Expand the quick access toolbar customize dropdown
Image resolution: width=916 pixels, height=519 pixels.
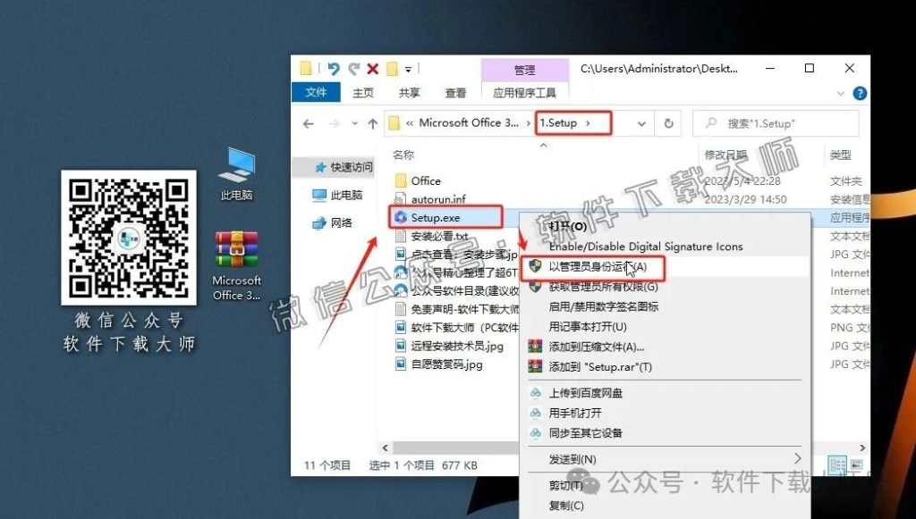(x=407, y=68)
